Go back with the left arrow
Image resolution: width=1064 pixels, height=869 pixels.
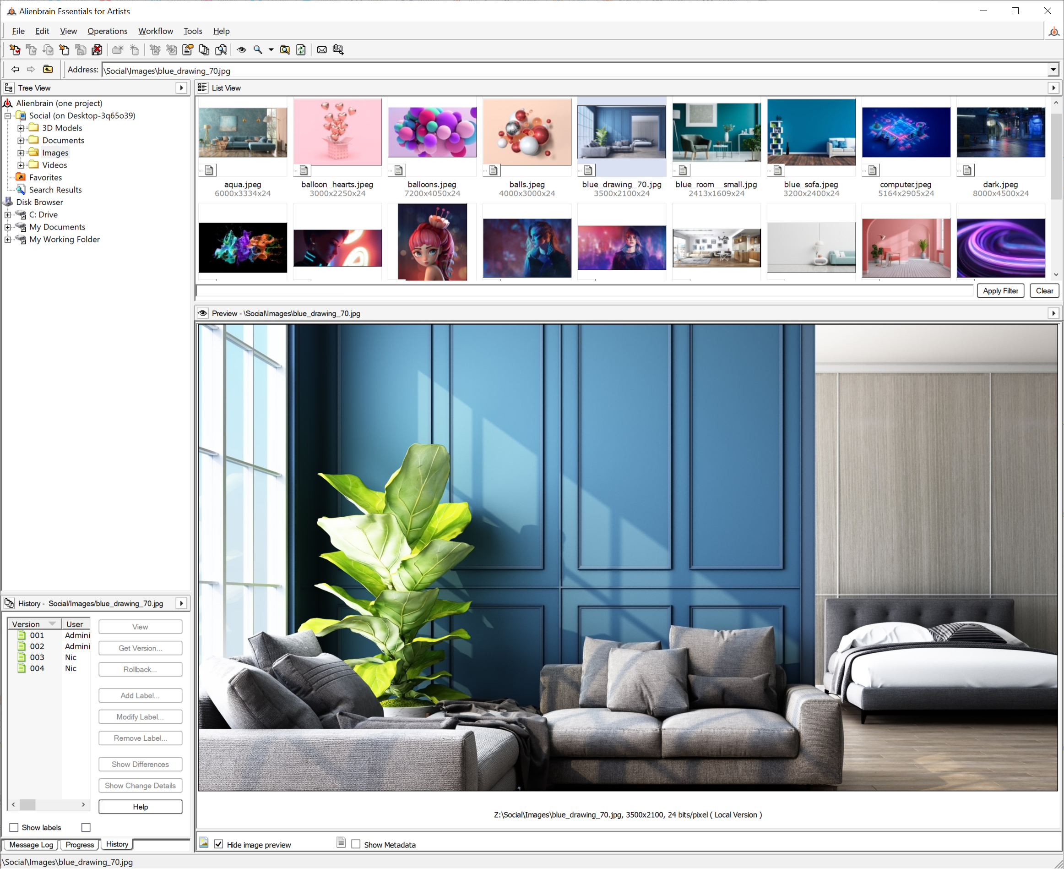point(16,70)
